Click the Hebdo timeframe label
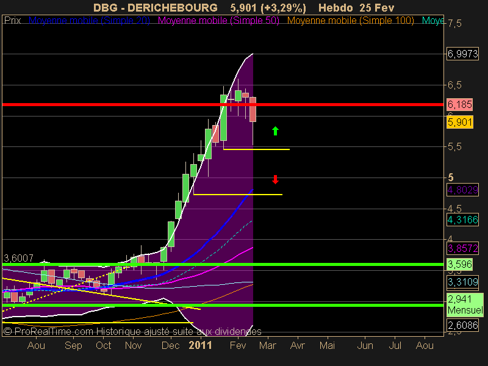 click(x=336, y=8)
